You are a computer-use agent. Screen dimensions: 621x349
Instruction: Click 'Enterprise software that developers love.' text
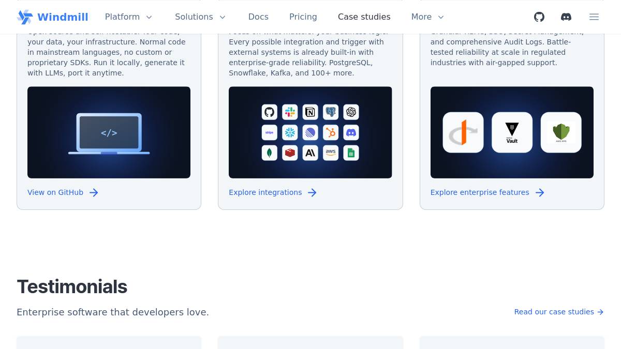113,312
